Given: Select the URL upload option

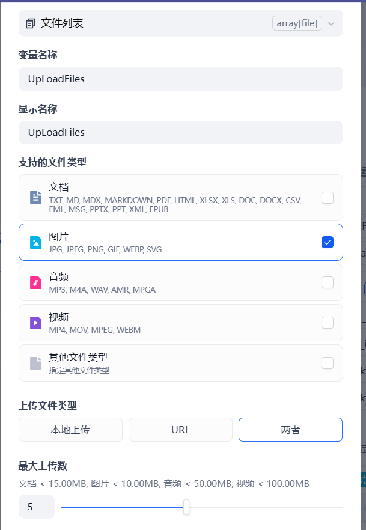Looking at the screenshot, I should coord(180,429).
